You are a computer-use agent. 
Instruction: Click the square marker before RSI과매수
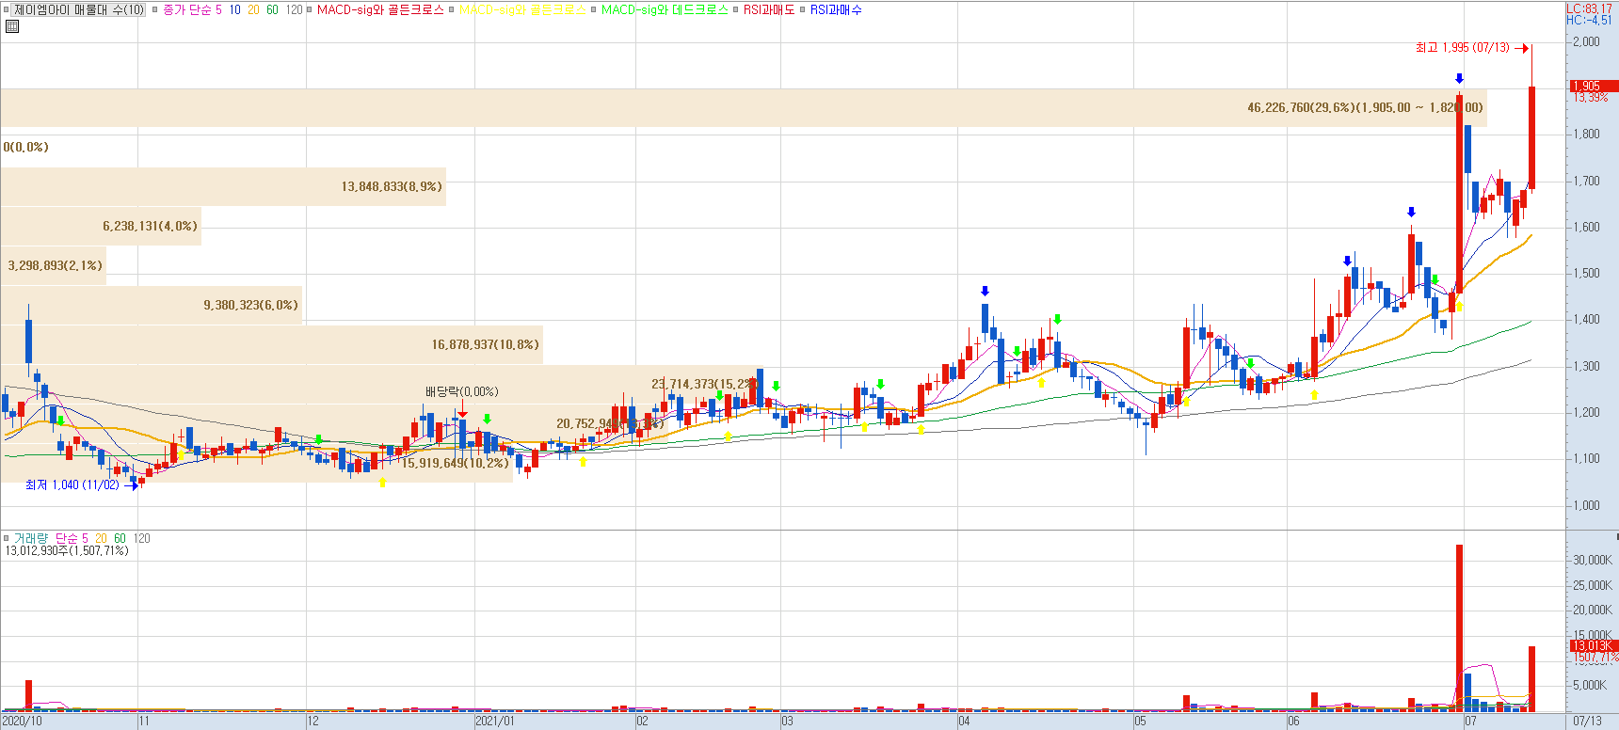coord(803,9)
